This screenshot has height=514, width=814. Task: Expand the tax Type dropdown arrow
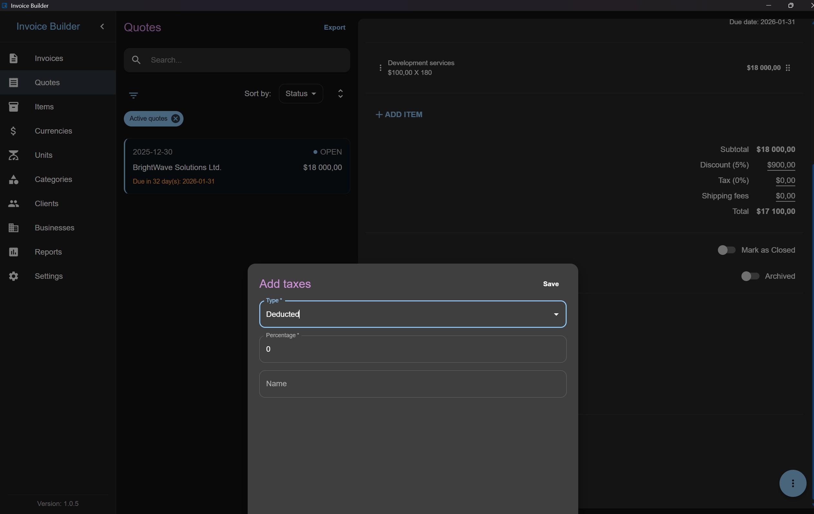coord(556,315)
